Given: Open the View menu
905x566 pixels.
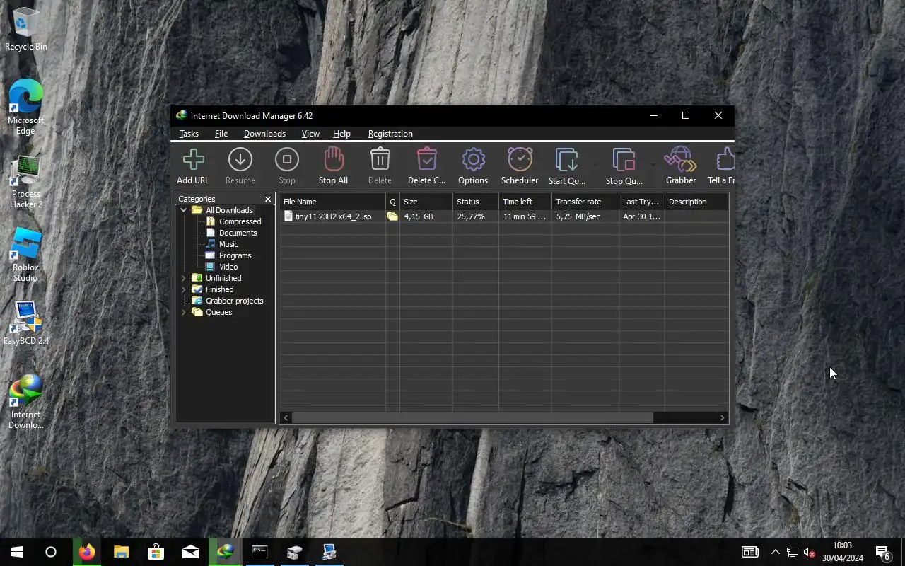Looking at the screenshot, I should pos(310,134).
